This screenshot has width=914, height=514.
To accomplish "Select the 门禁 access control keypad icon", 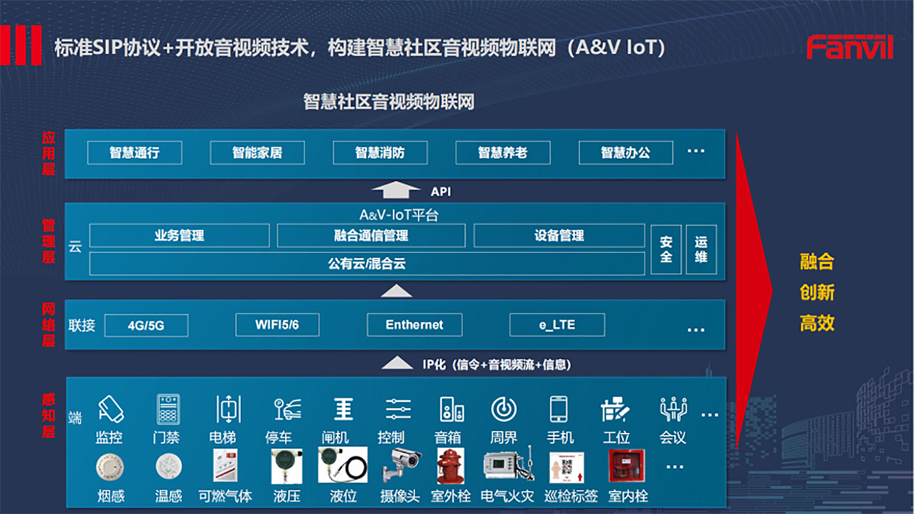I will coord(168,409).
